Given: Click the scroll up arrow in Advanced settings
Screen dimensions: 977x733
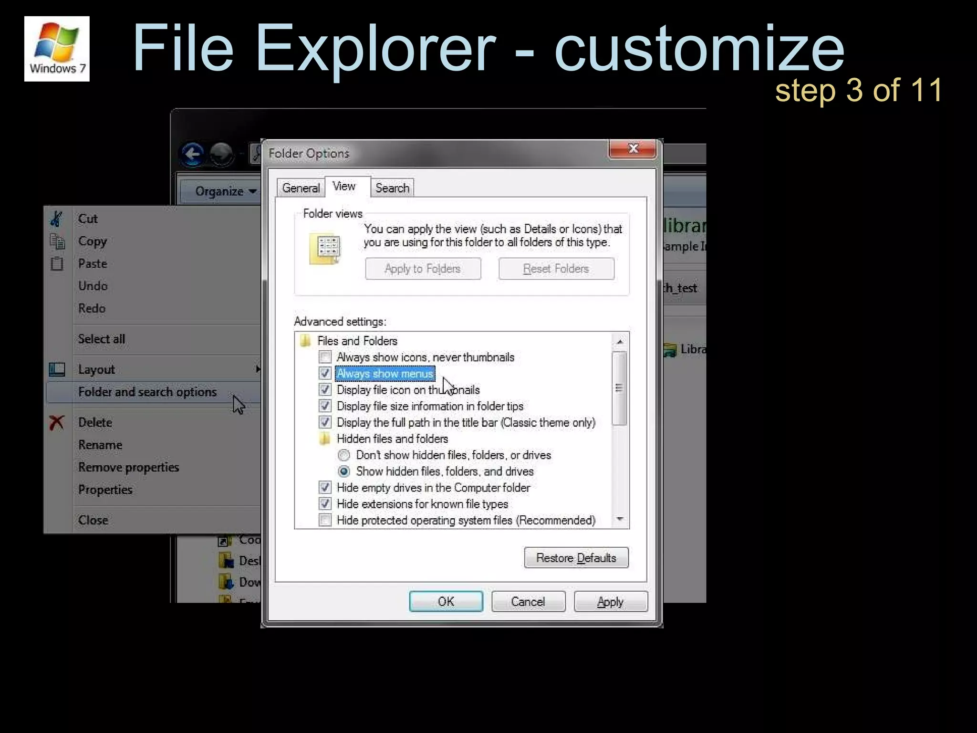Looking at the screenshot, I should point(620,342).
